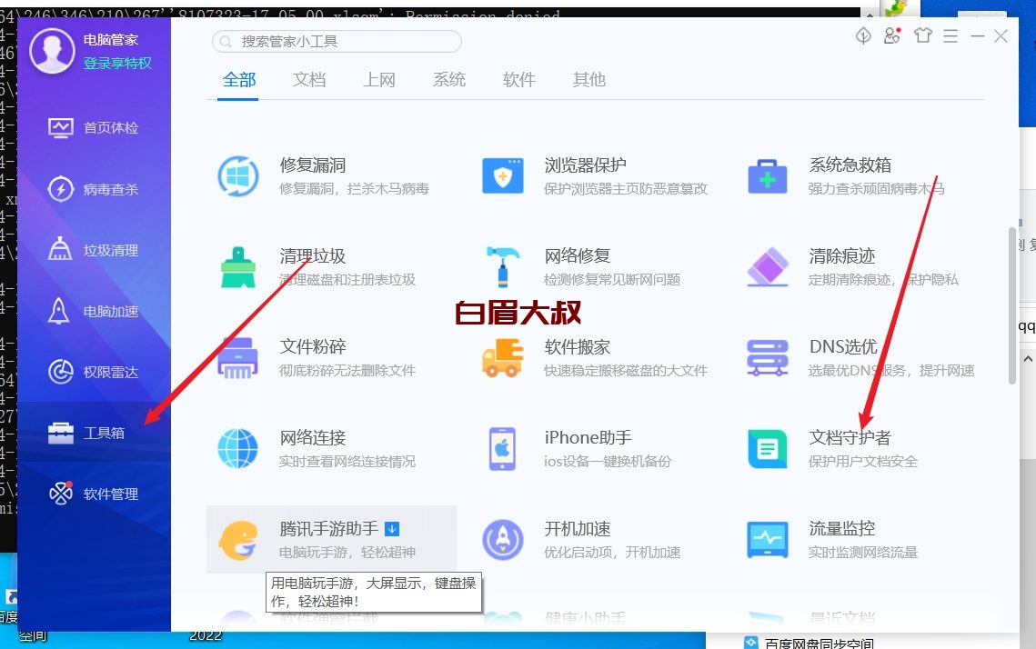Open the account friends icon in title bar
The width and height of the screenshot is (1036, 649).
(892, 35)
